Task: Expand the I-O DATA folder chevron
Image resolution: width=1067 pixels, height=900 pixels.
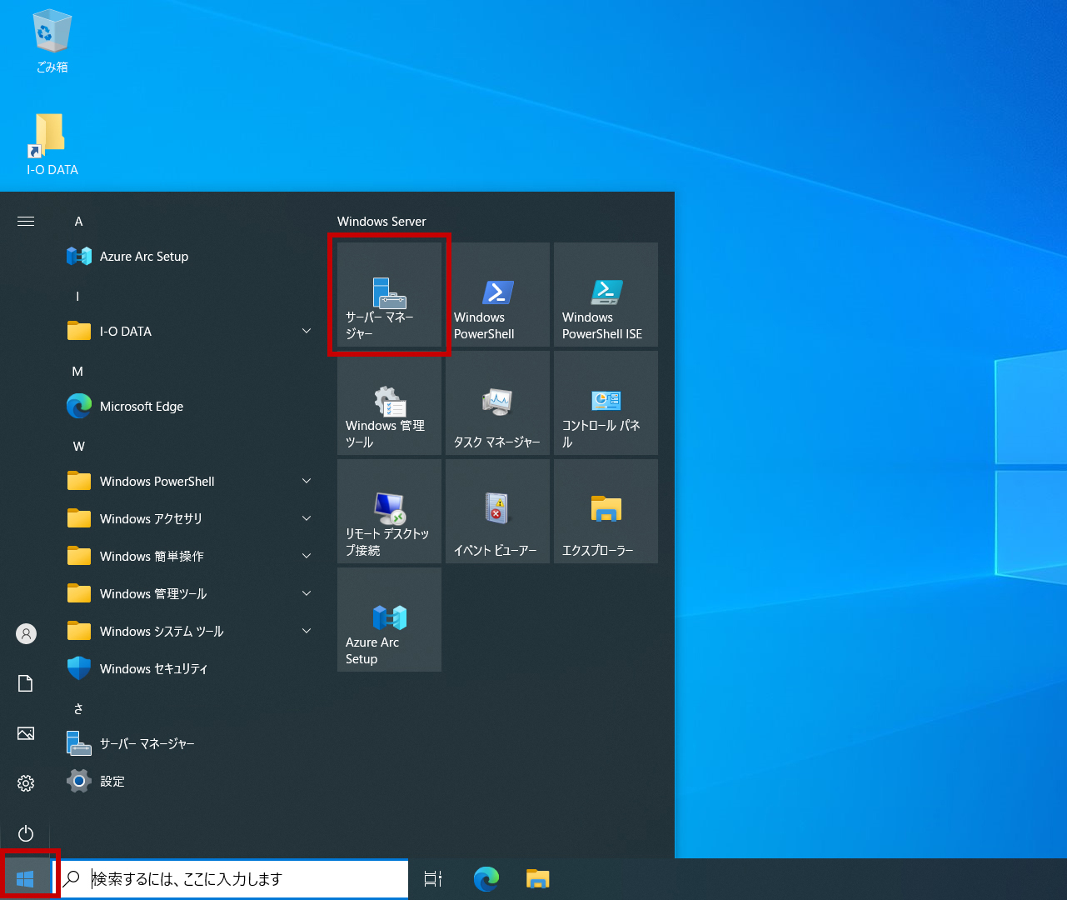Action: (307, 332)
